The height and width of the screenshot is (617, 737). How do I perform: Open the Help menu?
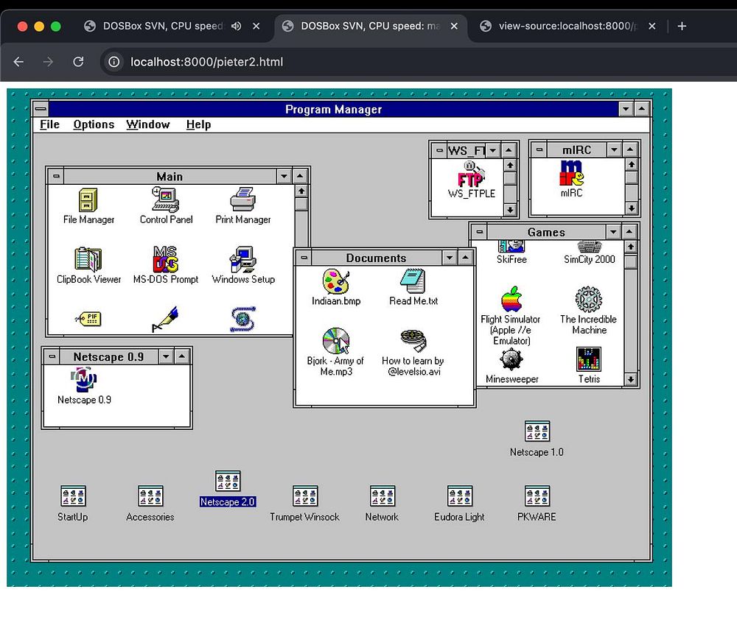pyautogui.click(x=198, y=124)
